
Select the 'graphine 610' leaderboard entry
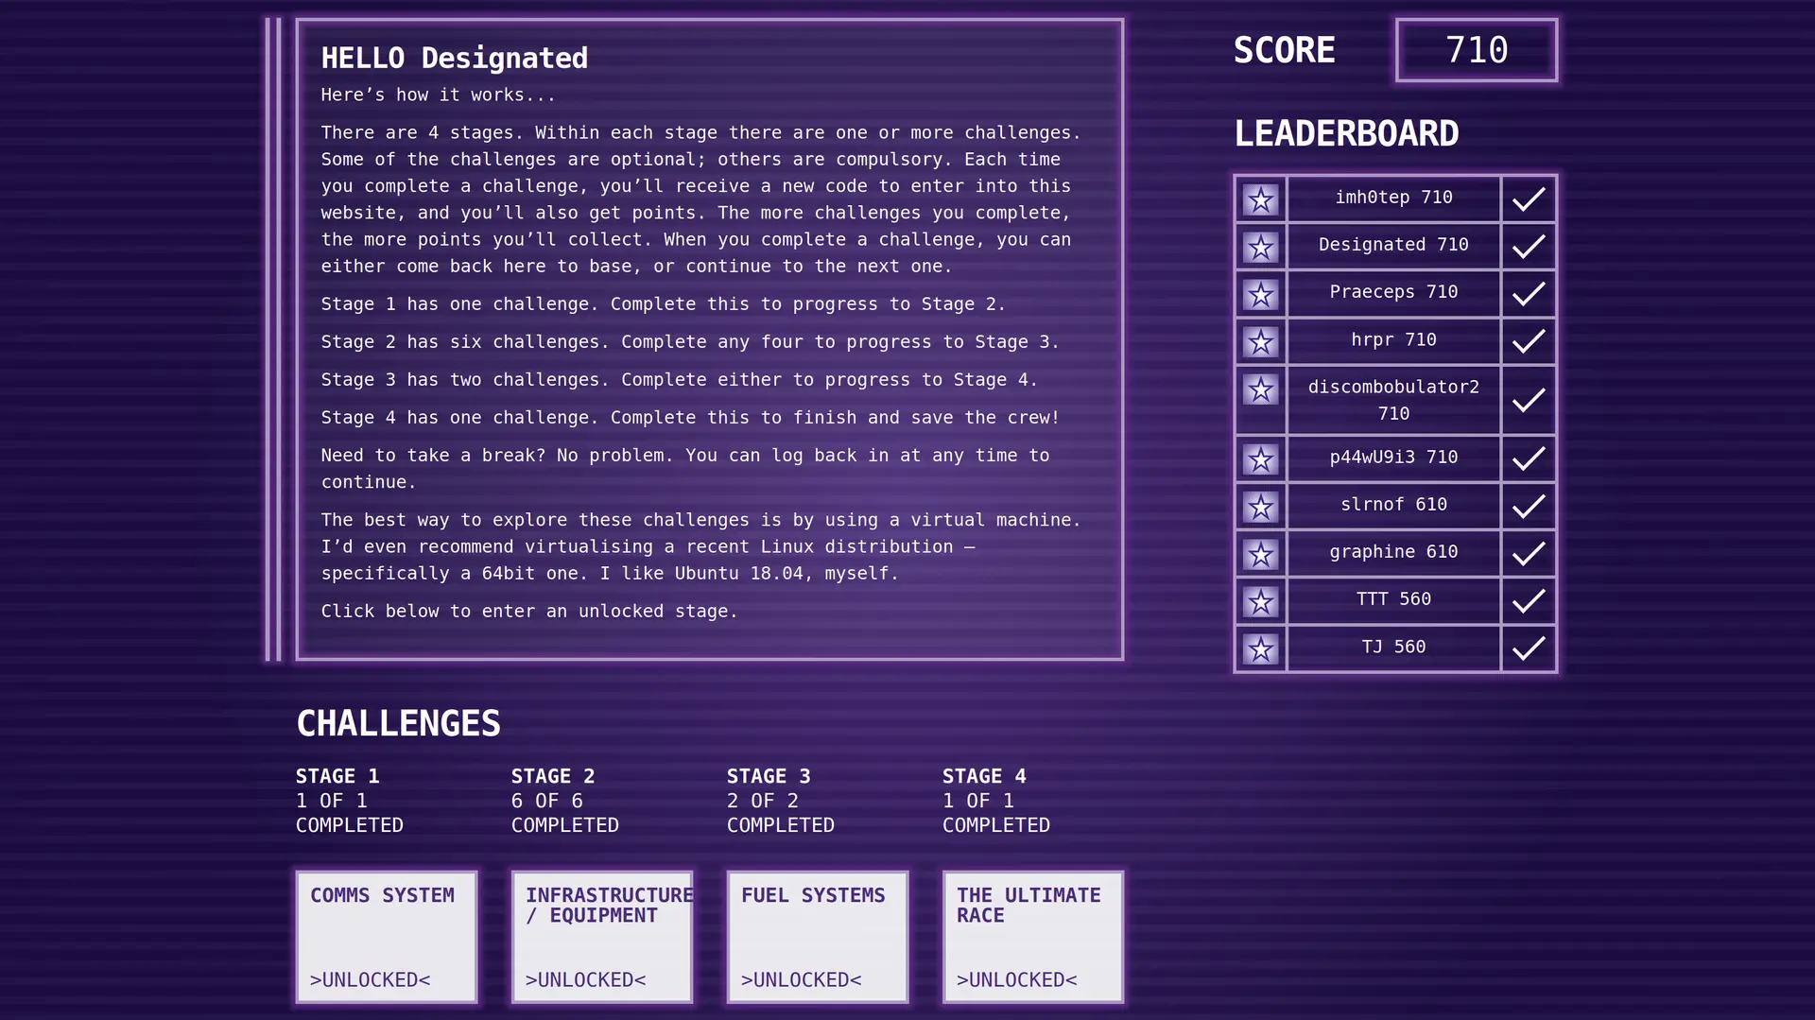pyautogui.click(x=1393, y=553)
